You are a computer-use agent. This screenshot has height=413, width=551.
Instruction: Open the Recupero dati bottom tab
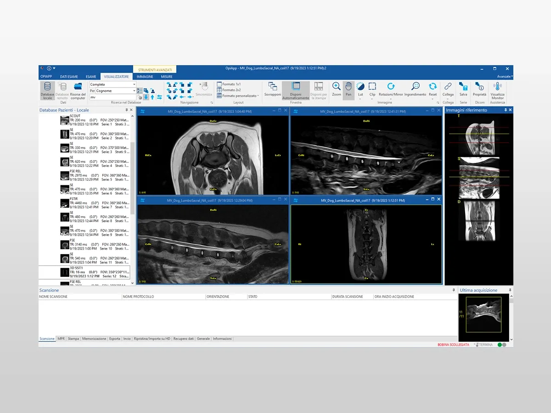coord(184,339)
